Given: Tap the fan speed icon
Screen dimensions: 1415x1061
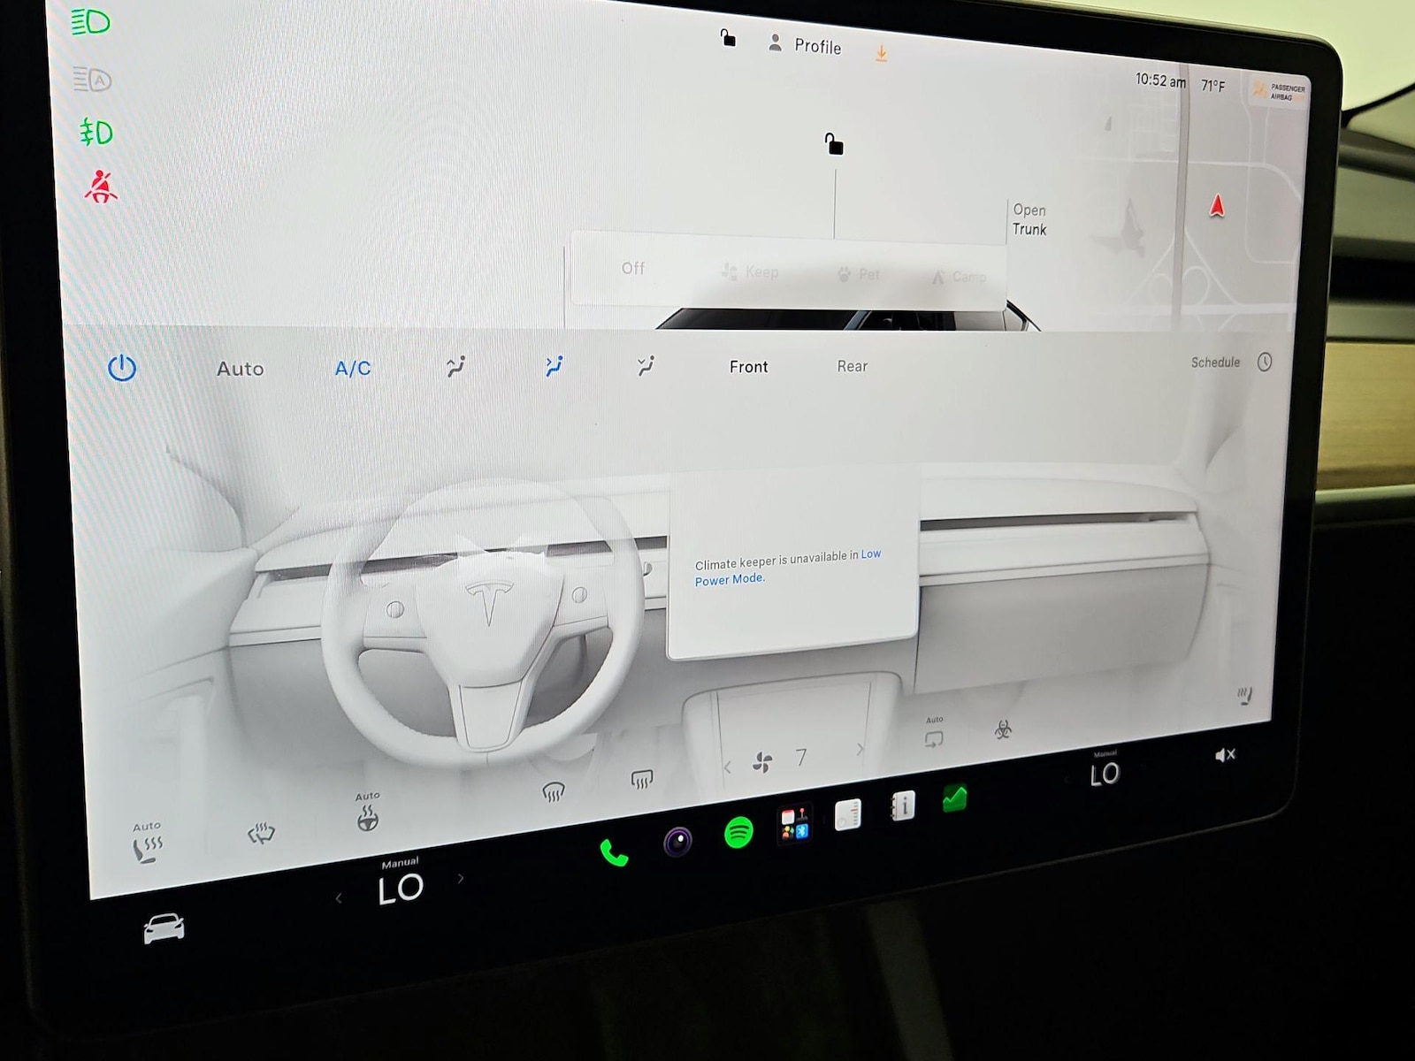Looking at the screenshot, I should click(x=762, y=761).
